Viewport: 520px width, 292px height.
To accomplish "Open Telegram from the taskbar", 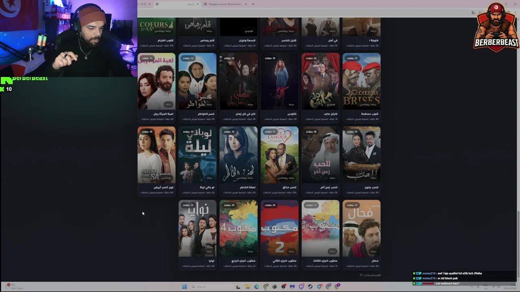I will click(319, 287).
